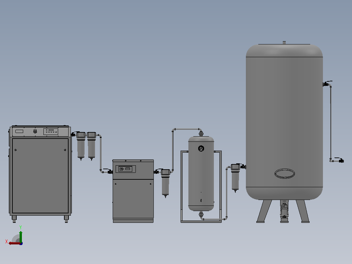The height and width of the screenshot is (264, 352).
Task: Click the compressor's keypad controller with buttons
Action: 51,131
